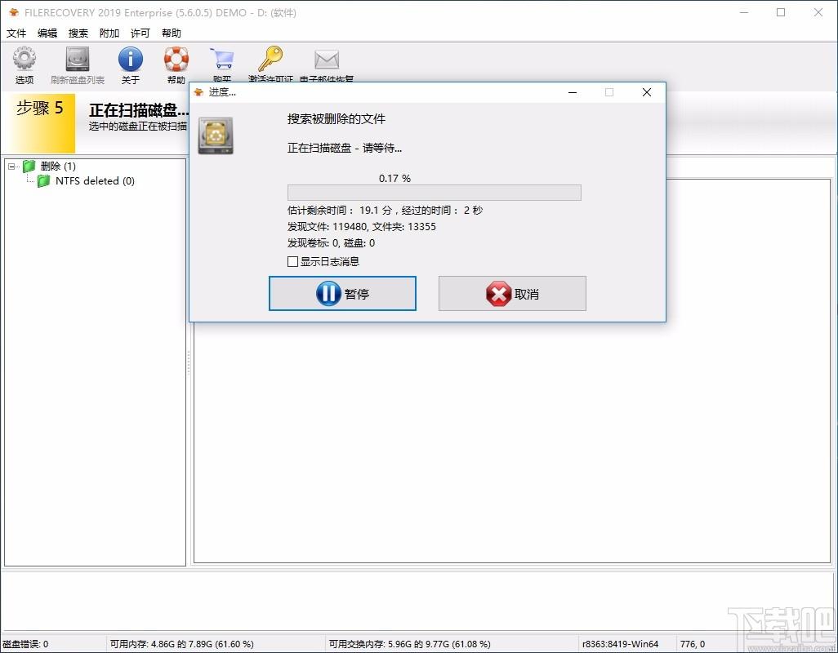The width and height of the screenshot is (838, 653).
Task: Close the 进度 progress dialog
Action: (x=647, y=92)
